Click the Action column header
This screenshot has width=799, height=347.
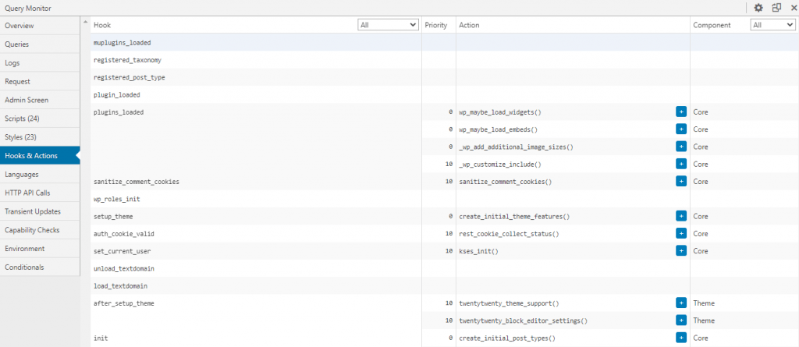469,25
